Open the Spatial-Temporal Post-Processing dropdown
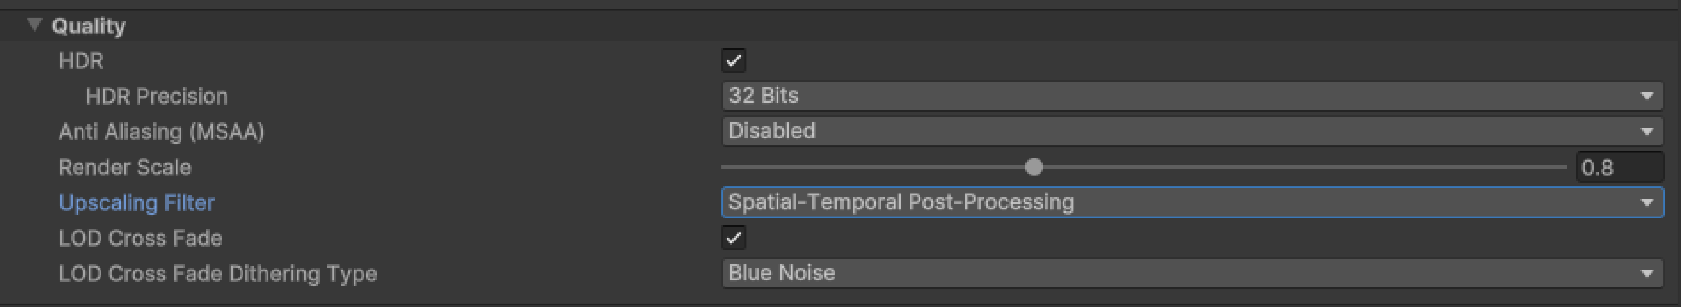Image resolution: width=1681 pixels, height=307 pixels. (1192, 203)
